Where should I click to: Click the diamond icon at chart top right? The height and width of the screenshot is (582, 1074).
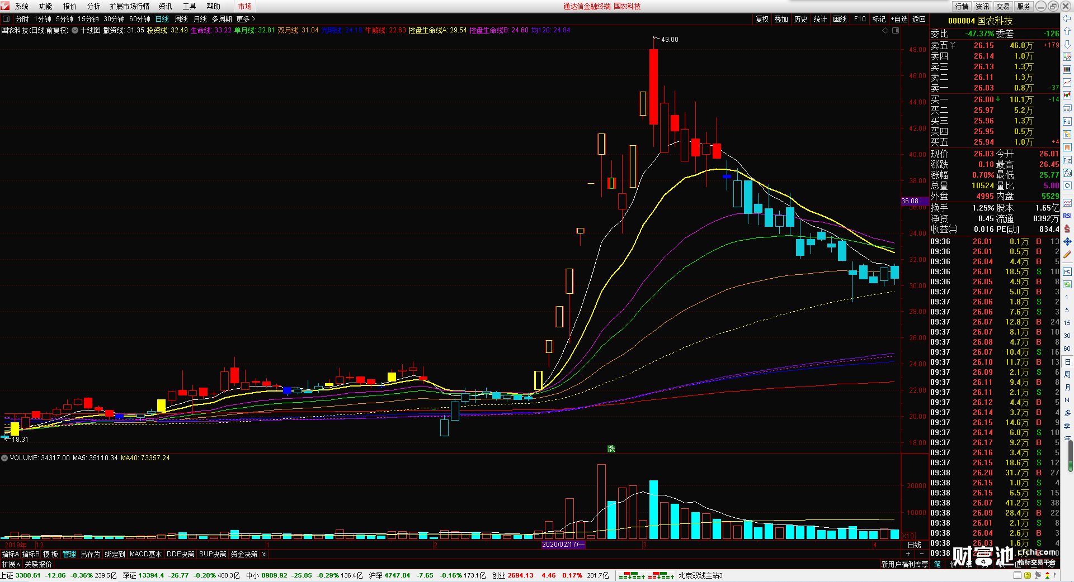(885, 30)
